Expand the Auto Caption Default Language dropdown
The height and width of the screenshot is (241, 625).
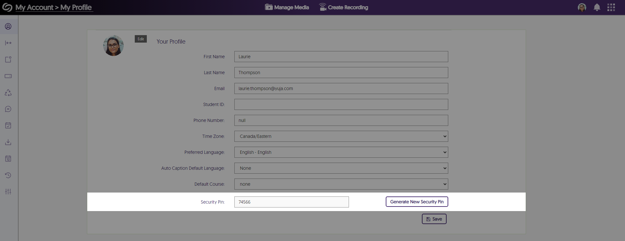tap(341, 168)
